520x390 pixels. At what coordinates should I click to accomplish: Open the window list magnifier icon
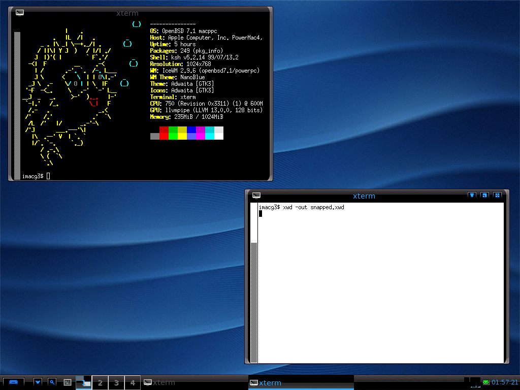coord(52,382)
